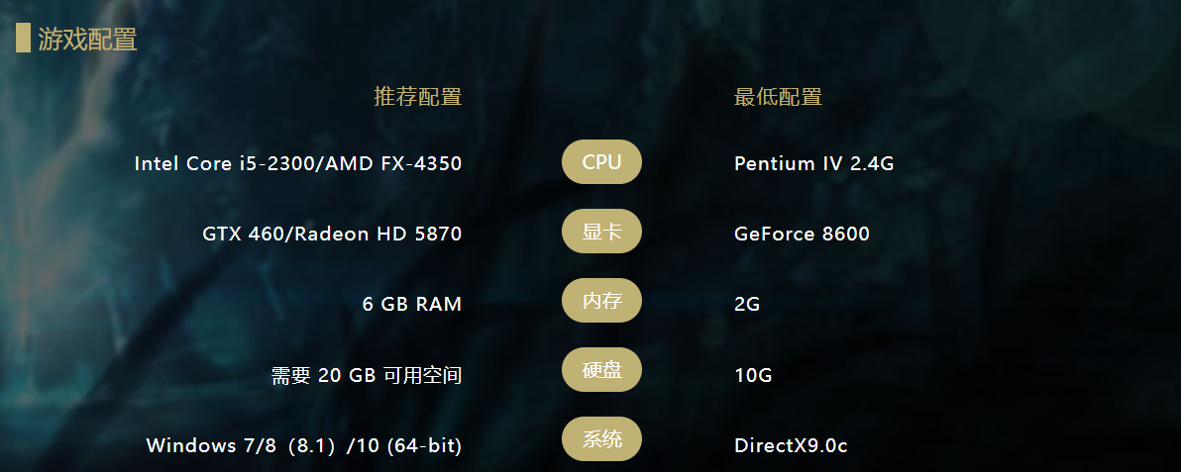Click the 游戏配置 section heading
The height and width of the screenshot is (472, 1181).
click(x=87, y=40)
